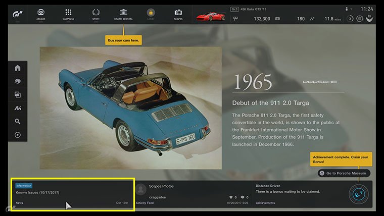The height and width of the screenshot is (216, 384).
Task: Open the helmet icon in sidebar
Action: [x=18, y=81]
